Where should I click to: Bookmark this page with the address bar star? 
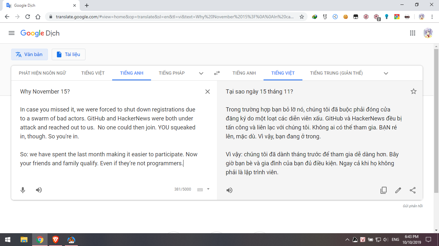(302, 17)
